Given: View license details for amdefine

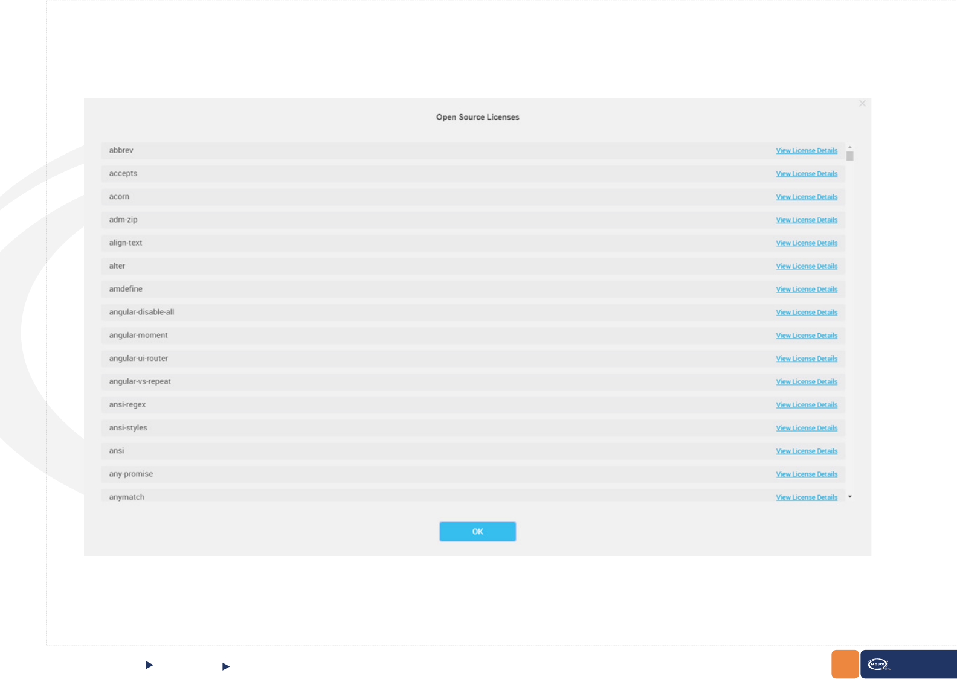Looking at the screenshot, I should 807,289.
